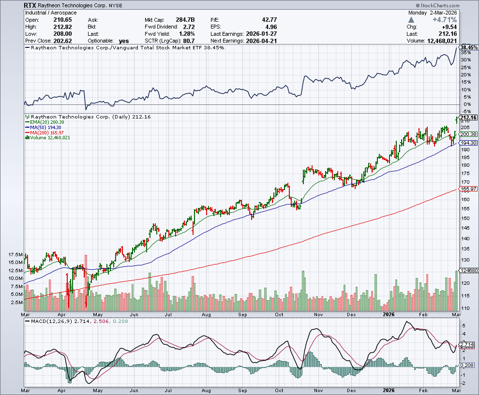The width and height of the screenshot is (479, 395).
Task: Click the Fwd Dividend 2.72 value
Action: pos(189,27)
